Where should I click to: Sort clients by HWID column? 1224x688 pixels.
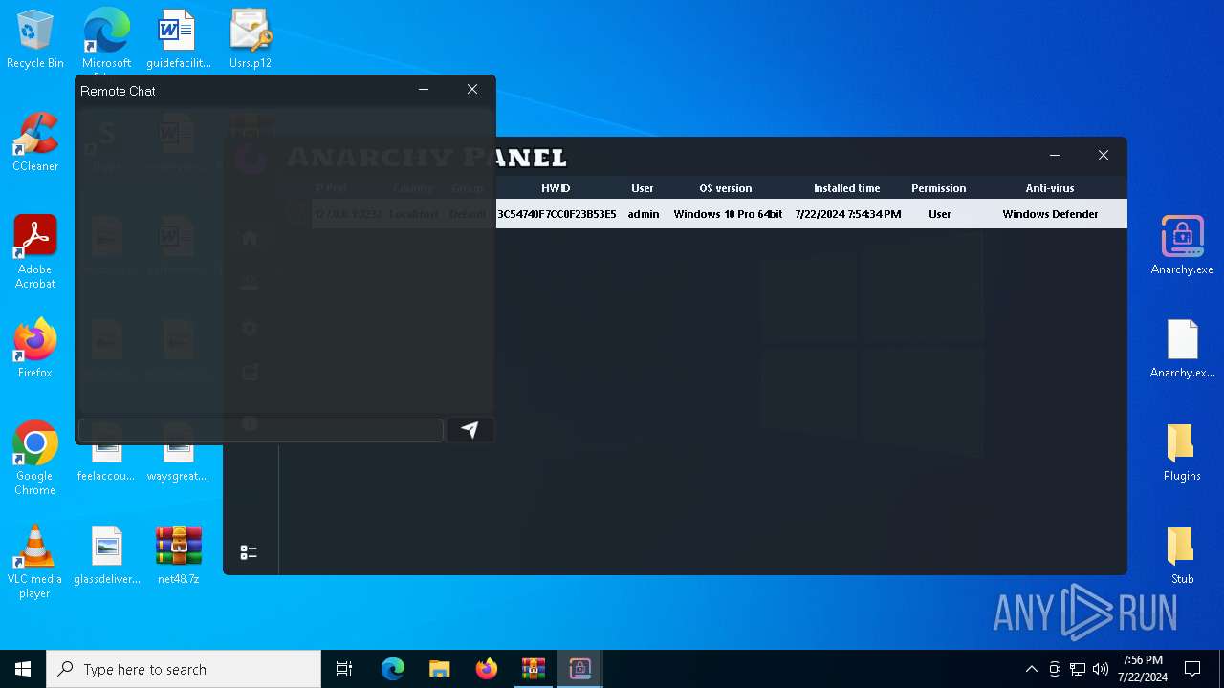point(556,188)
